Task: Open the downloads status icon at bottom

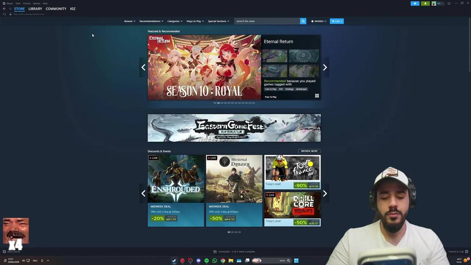Action: click(215, 252)
